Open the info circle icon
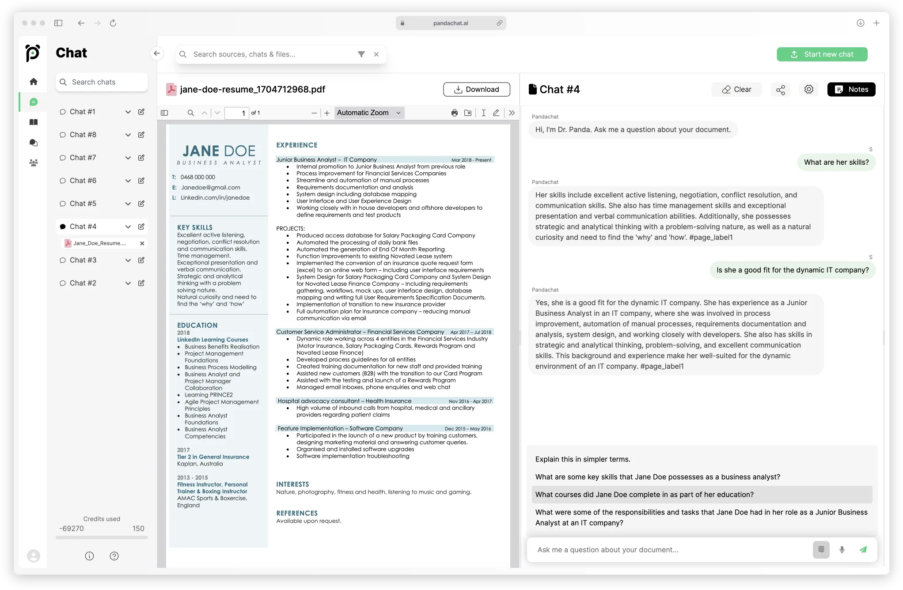 click(x=89, y=556)
